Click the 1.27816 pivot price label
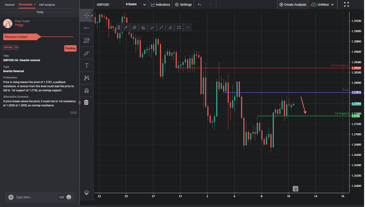Viewport: 365px width, 207px height. point(356,93)
